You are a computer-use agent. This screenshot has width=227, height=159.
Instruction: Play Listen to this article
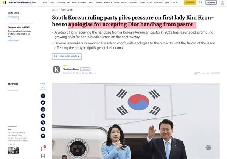[67, 56]
